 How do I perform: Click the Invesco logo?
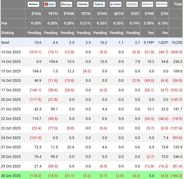(116, 4)
